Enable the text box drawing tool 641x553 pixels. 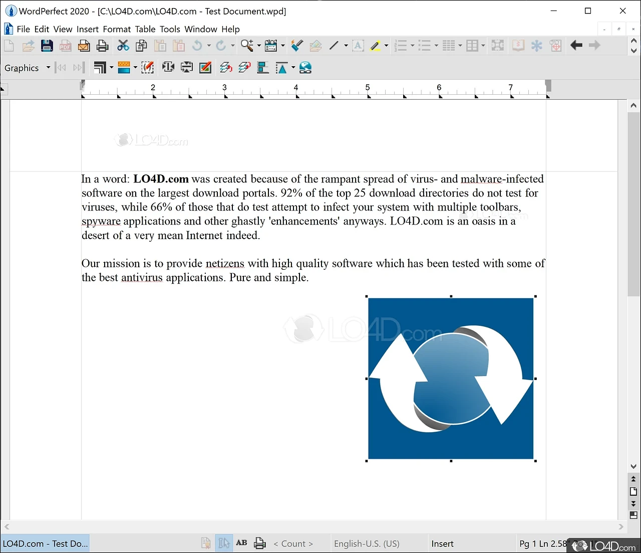click(x=358, y=46)
